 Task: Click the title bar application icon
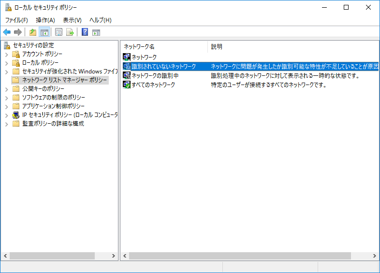(x=8, y=8)
